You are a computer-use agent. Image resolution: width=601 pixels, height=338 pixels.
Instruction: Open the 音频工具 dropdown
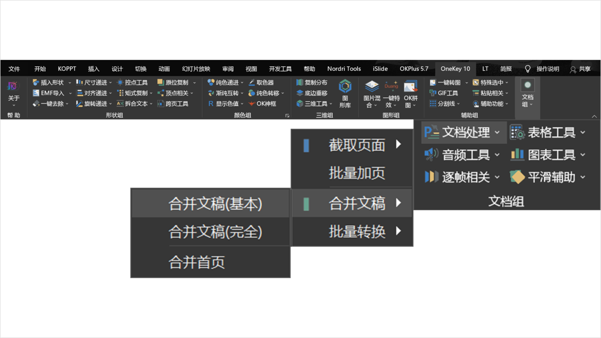point(497,155)
